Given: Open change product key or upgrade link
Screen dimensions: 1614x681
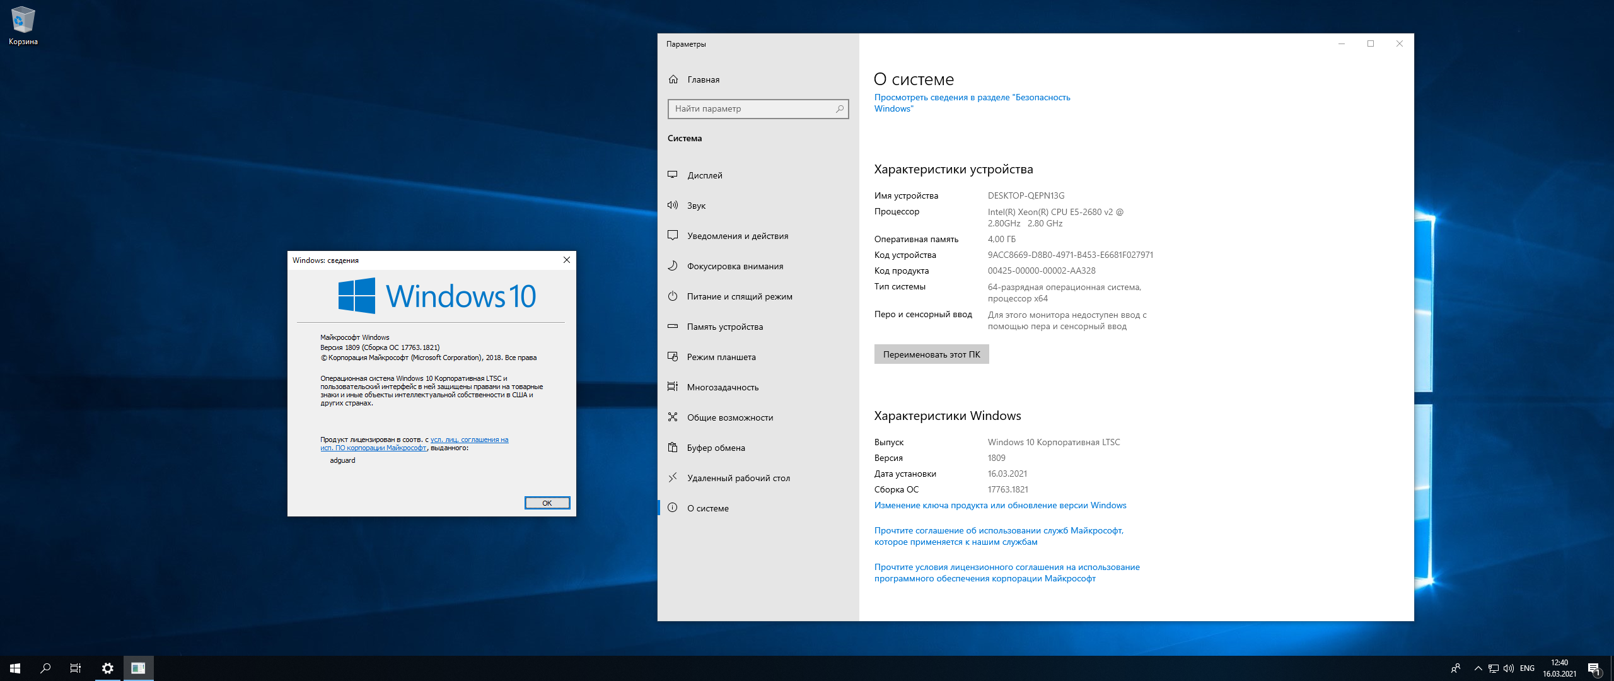Looking at the screenshot, I should [x=1000, y=505].
